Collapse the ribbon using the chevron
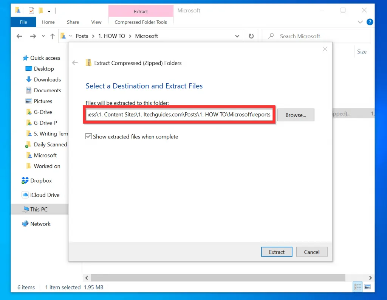This screenshot has height=300, width=387. pos(360,22)
